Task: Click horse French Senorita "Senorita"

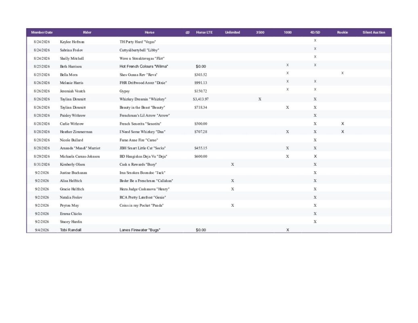Action: pos(140,124)
